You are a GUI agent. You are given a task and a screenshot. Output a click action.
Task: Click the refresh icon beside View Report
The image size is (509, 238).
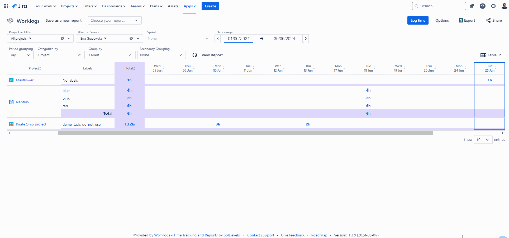(x=195, y=55)
